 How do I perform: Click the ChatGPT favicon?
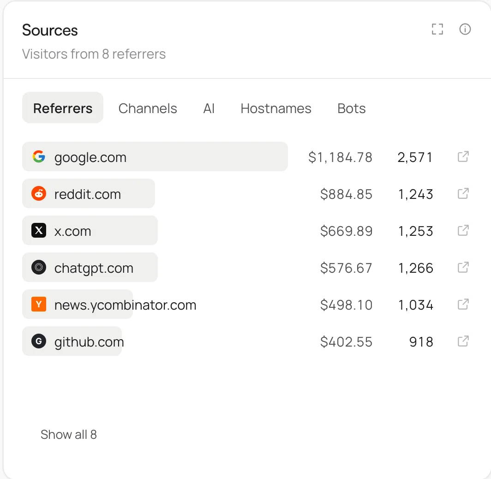tap(39, 267)
